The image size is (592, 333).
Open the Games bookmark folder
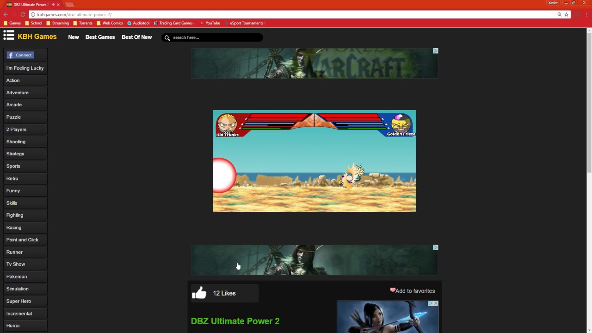[12, 23]
